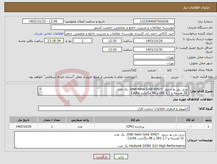The height and width of the screenshot is (164, 217).
Task: Click the جزئیات اطلاعات نیاز header title
Action: (197, 7)
